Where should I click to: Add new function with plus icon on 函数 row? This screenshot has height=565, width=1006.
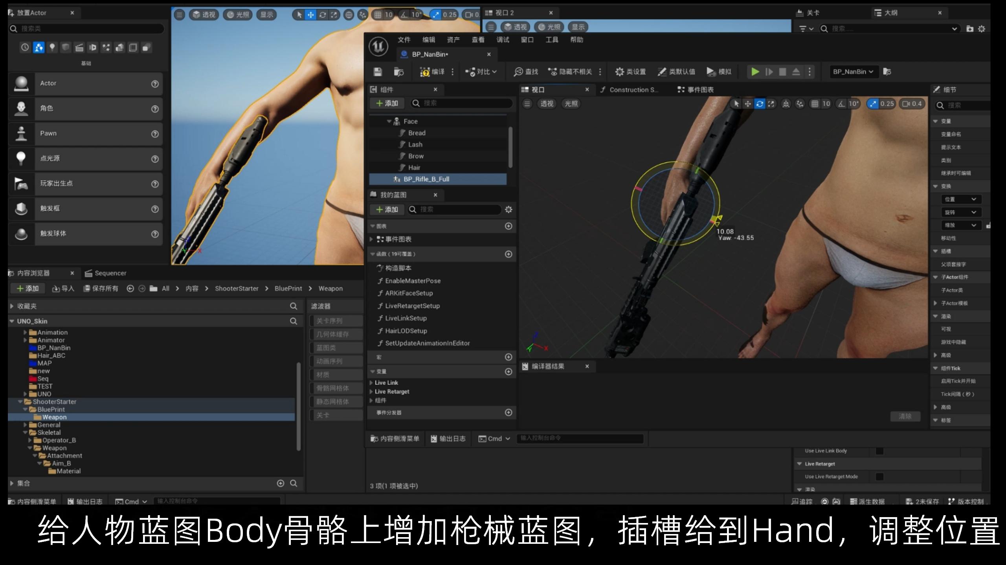click(509, 254)
